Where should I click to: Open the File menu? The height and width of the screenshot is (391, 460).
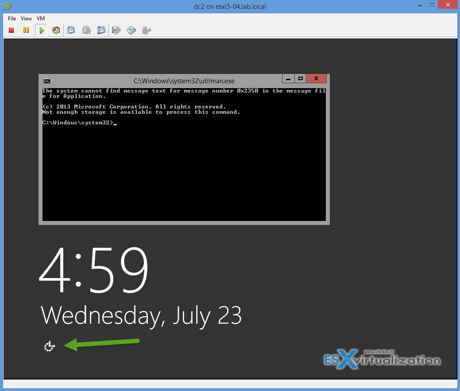tap(12, 19)
